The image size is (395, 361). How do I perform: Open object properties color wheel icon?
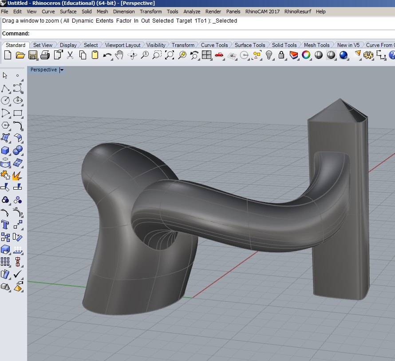pos(306,55)
